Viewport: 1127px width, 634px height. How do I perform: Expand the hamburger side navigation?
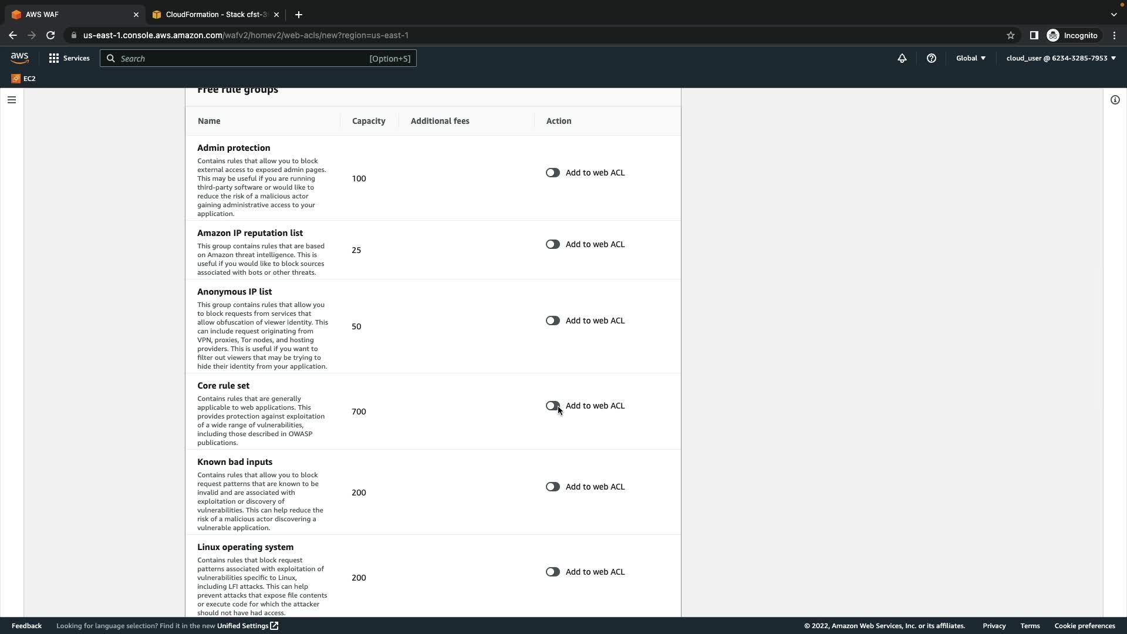(12, 100)
